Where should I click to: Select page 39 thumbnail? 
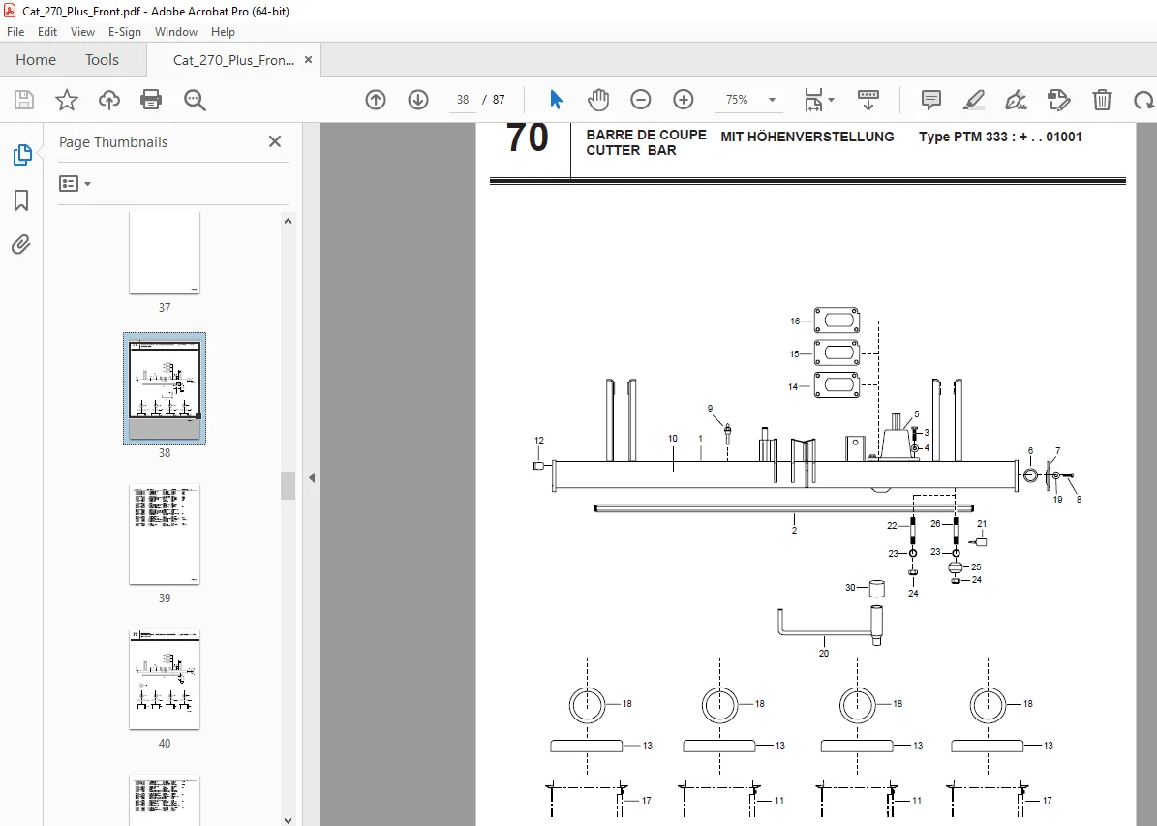(x=165, y=535)
